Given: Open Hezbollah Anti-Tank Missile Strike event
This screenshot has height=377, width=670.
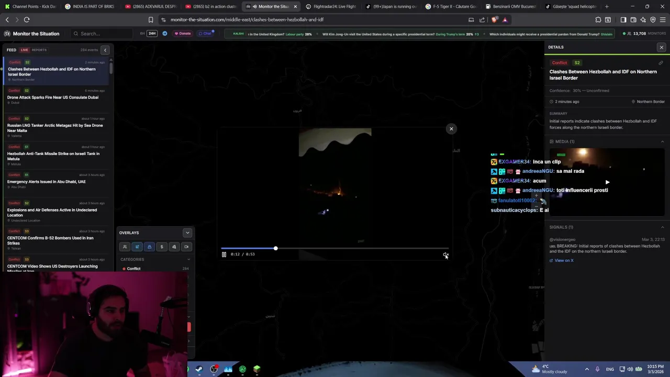Looking at the screenshot, I should coord(56,156).
